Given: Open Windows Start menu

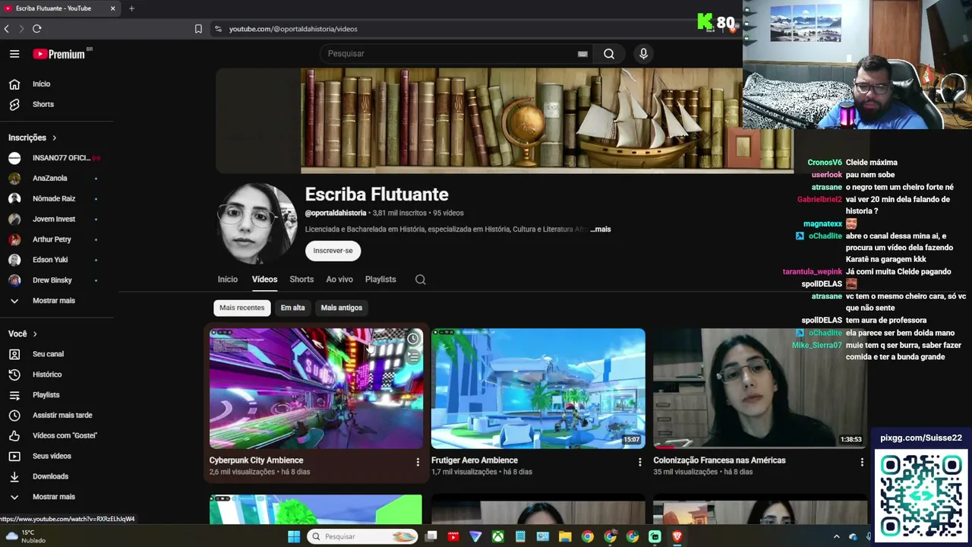Looking at the screenshot, I should pos(294,537).
